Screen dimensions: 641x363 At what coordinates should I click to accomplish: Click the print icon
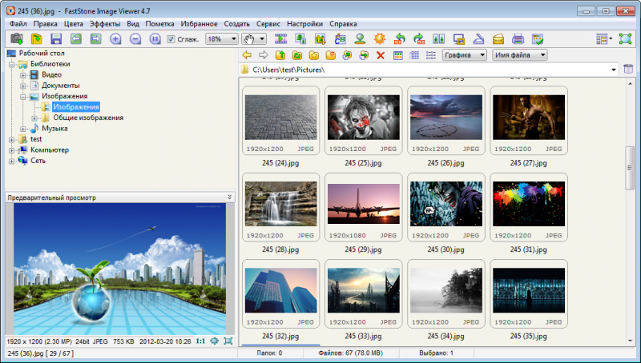coord(518,38)
